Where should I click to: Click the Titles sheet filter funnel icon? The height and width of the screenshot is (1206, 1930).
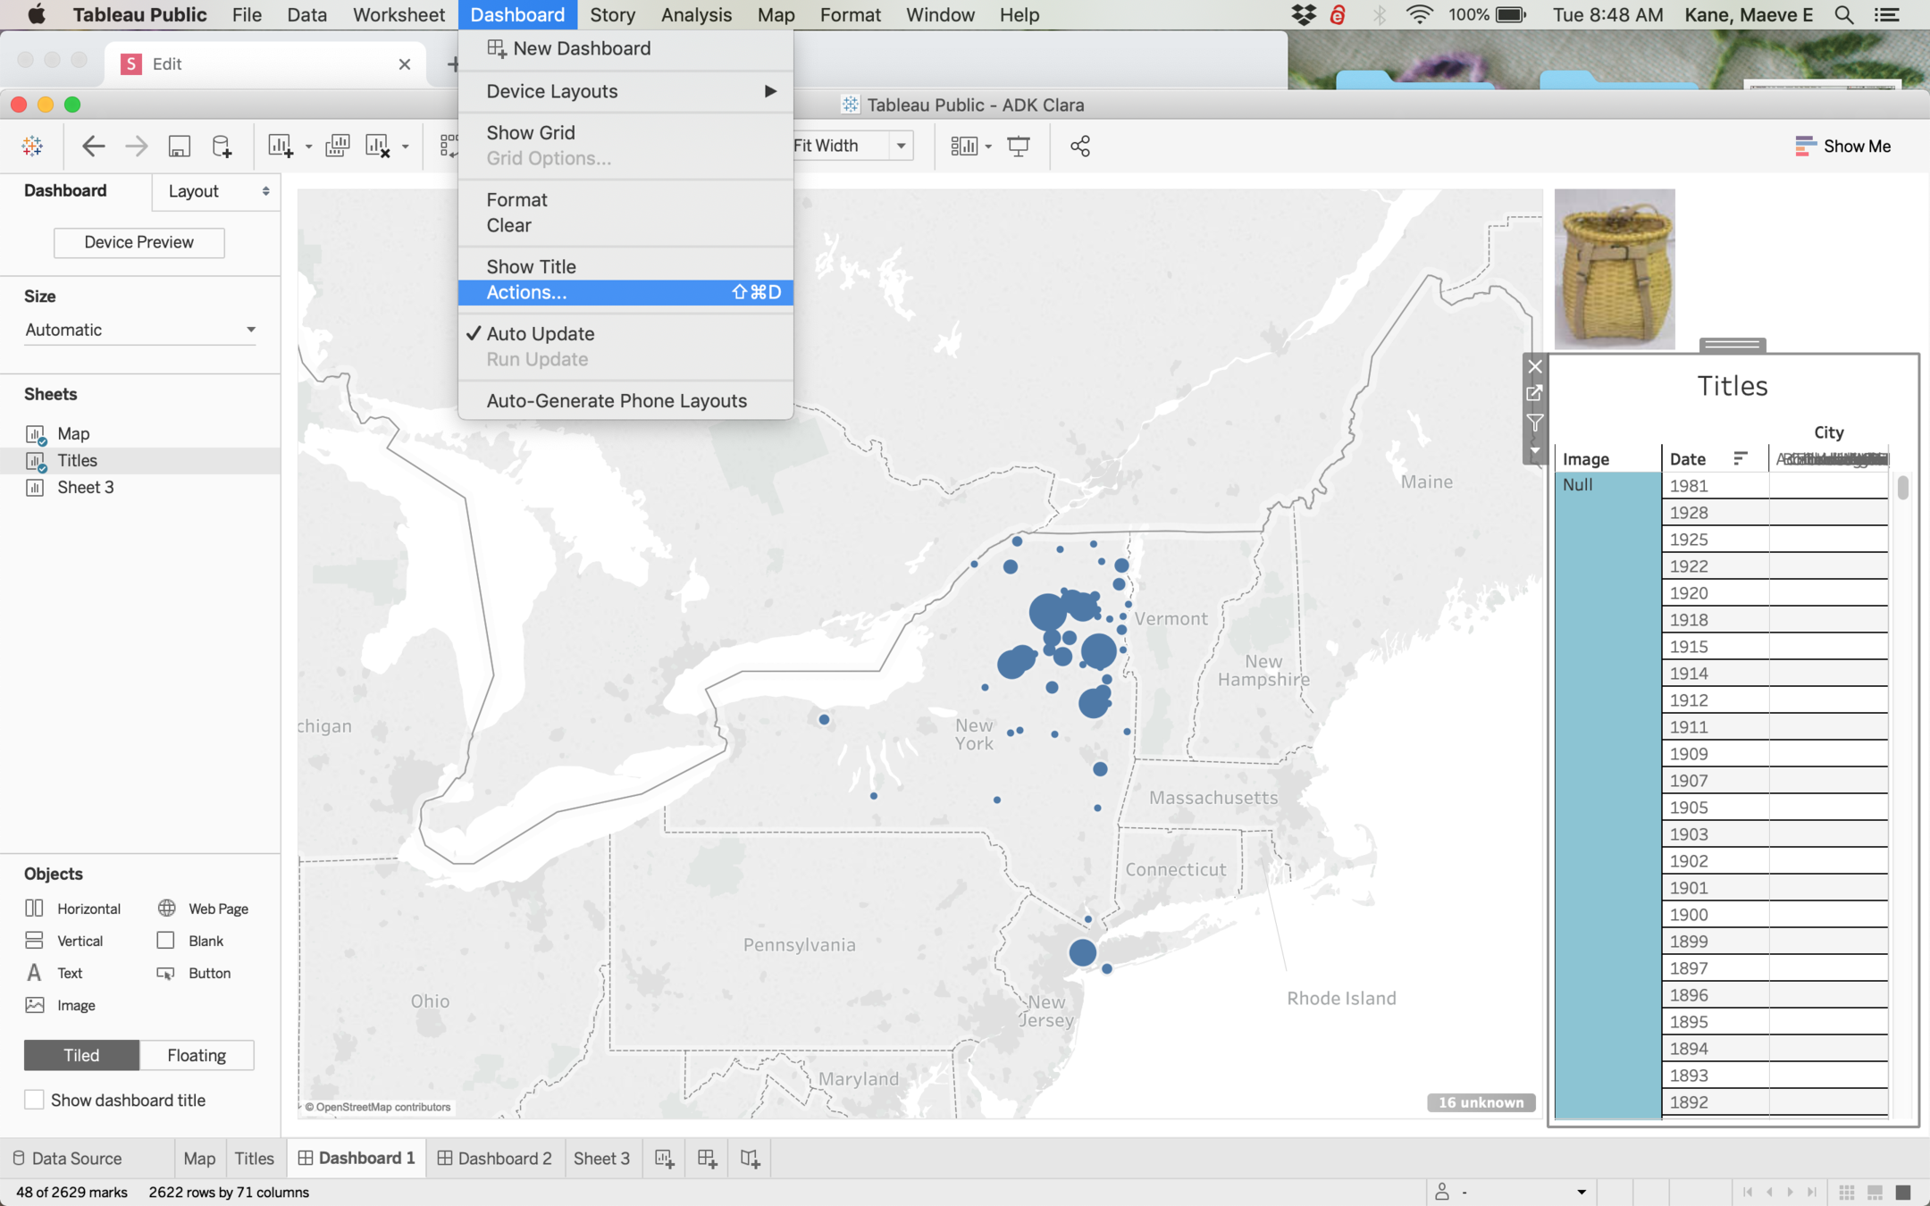coord(1534,422)
